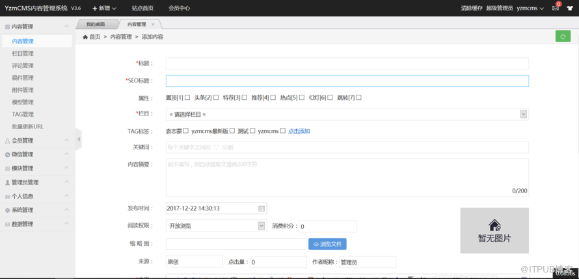Open the 开放浏览 read permission dropdown
This screenshot has width=579, height=279.
pyautogui.click(x=216, y=226)
